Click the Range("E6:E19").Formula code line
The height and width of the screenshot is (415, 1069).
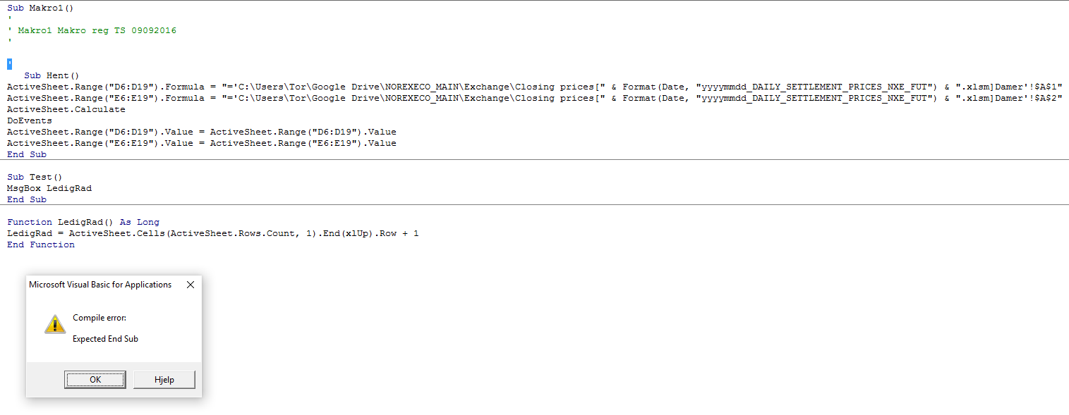(x=535, y=98)
